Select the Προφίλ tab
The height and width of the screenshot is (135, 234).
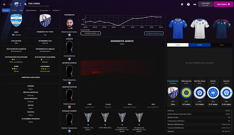[x=6, y=10]
